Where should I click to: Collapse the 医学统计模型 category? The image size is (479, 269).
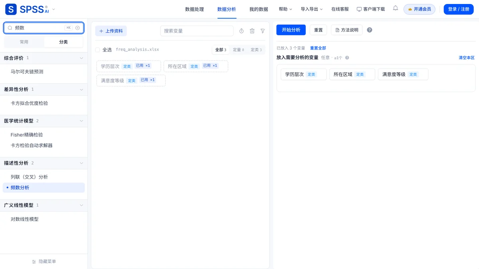tap(44, 121)
